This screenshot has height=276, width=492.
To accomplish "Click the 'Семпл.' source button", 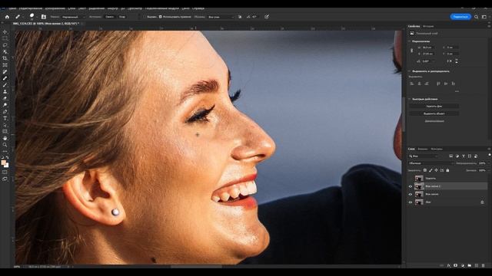I will pyautogui.click(x=110, y=17).
